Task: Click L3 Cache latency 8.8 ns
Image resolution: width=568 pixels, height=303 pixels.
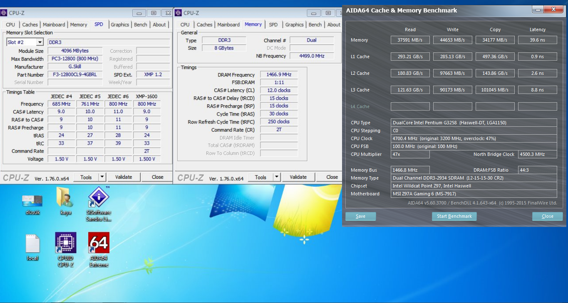Action: (x=538, y=90)
